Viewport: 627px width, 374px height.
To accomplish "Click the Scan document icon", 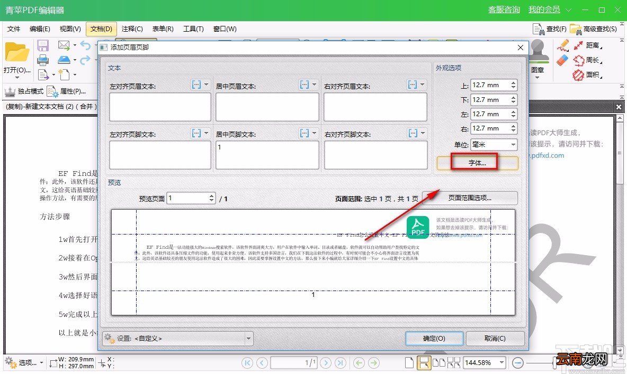I will pos(64,60).
